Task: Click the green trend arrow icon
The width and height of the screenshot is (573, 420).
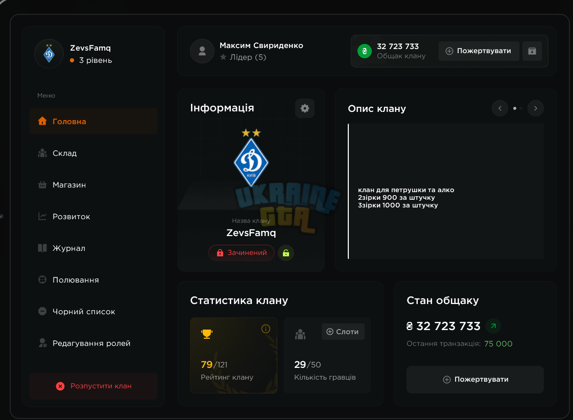Action: [x=493, y=325]
